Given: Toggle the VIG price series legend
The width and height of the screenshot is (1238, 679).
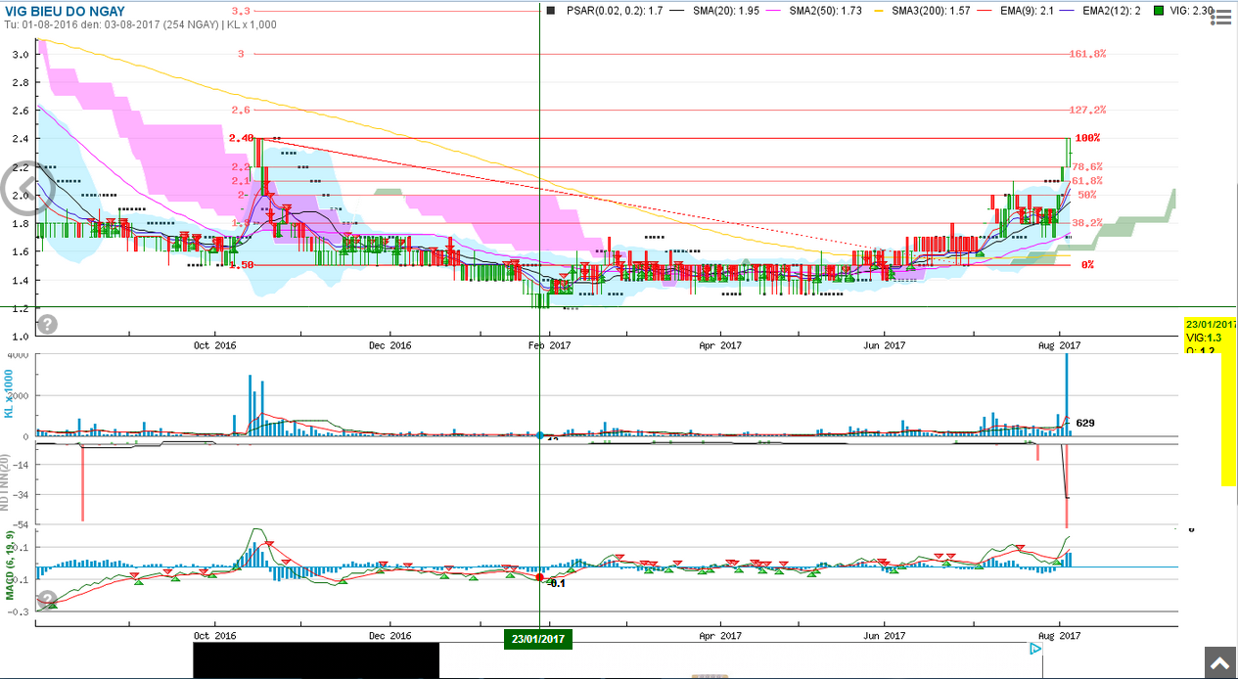Looking at the screenshot, I should pos(1182,10).
